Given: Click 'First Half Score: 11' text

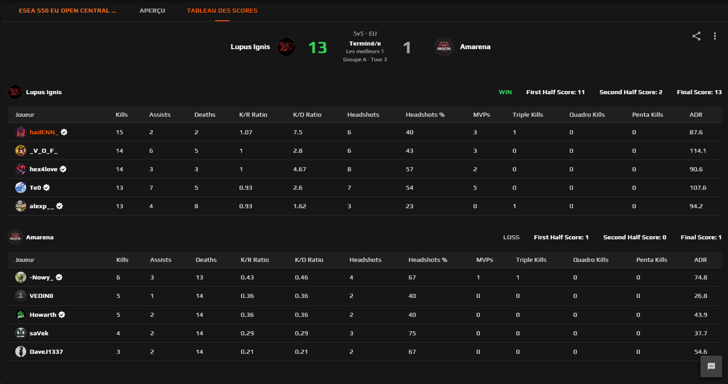Looking at the screenshot, I should click(556, 92).
